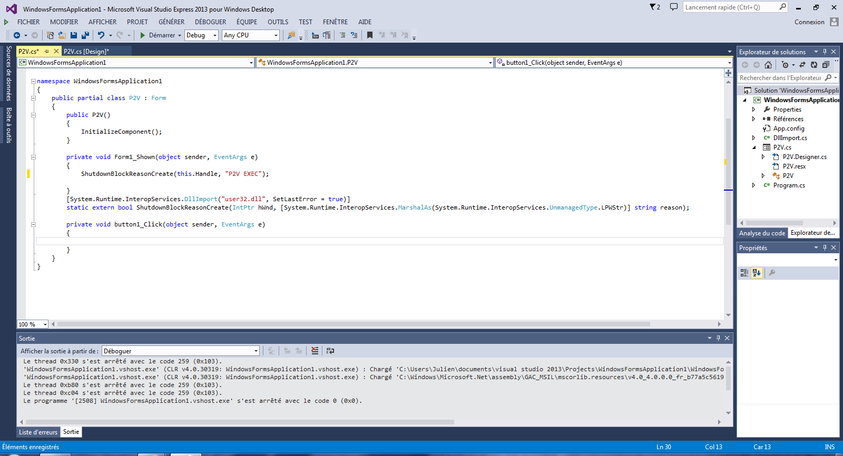The width and height of the screenshot is (843, 456).
Task: Click the pending changes filter clock icon
Action: pyautogui.click(x=785, y=65)
